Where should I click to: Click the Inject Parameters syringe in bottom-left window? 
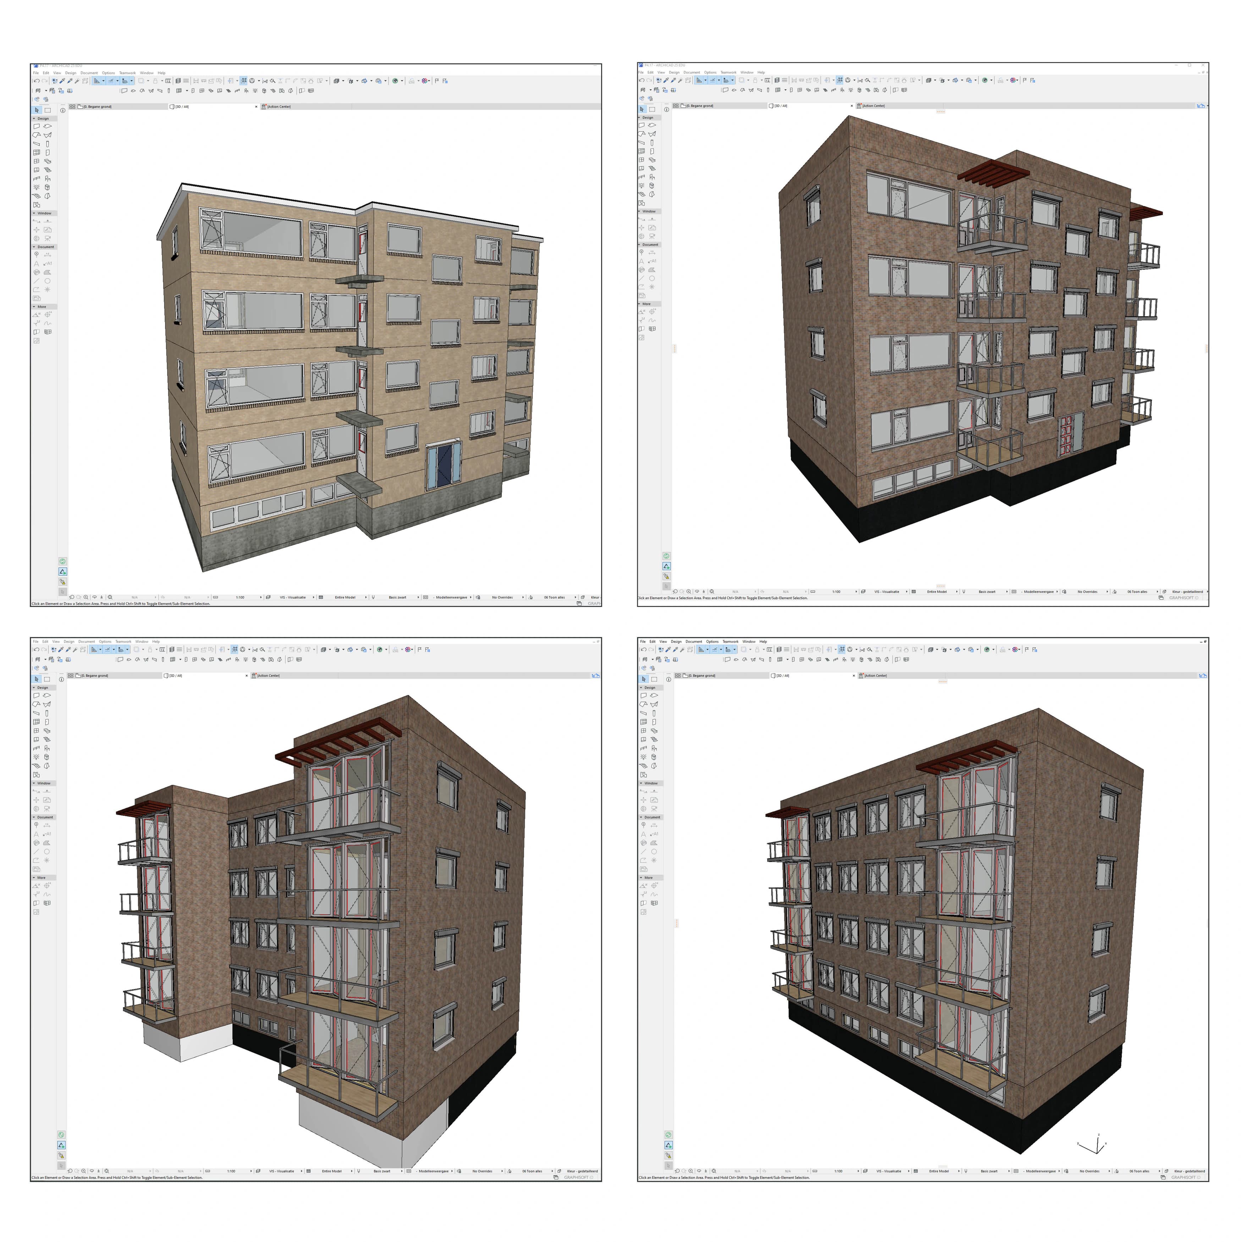[x=69, y=649]
